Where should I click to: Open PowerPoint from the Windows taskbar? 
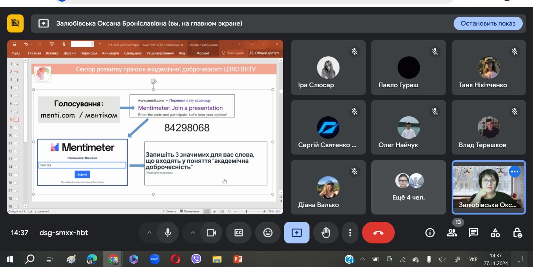pos(238,259)
